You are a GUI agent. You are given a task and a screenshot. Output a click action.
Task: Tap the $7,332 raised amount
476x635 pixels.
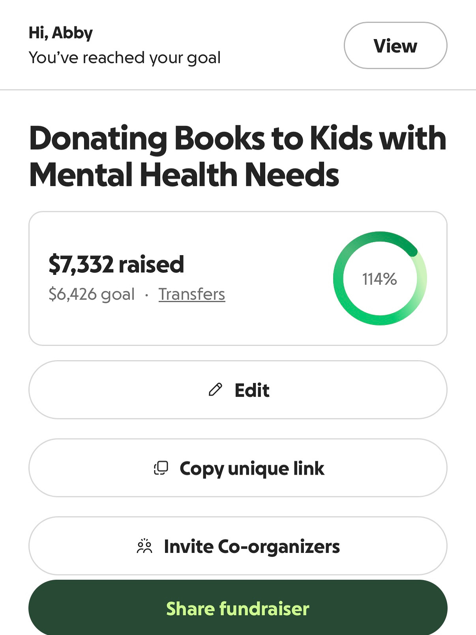(116, 264)
